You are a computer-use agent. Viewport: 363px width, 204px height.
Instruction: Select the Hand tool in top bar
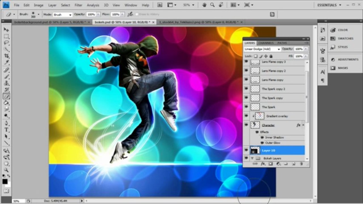(204, 5)
